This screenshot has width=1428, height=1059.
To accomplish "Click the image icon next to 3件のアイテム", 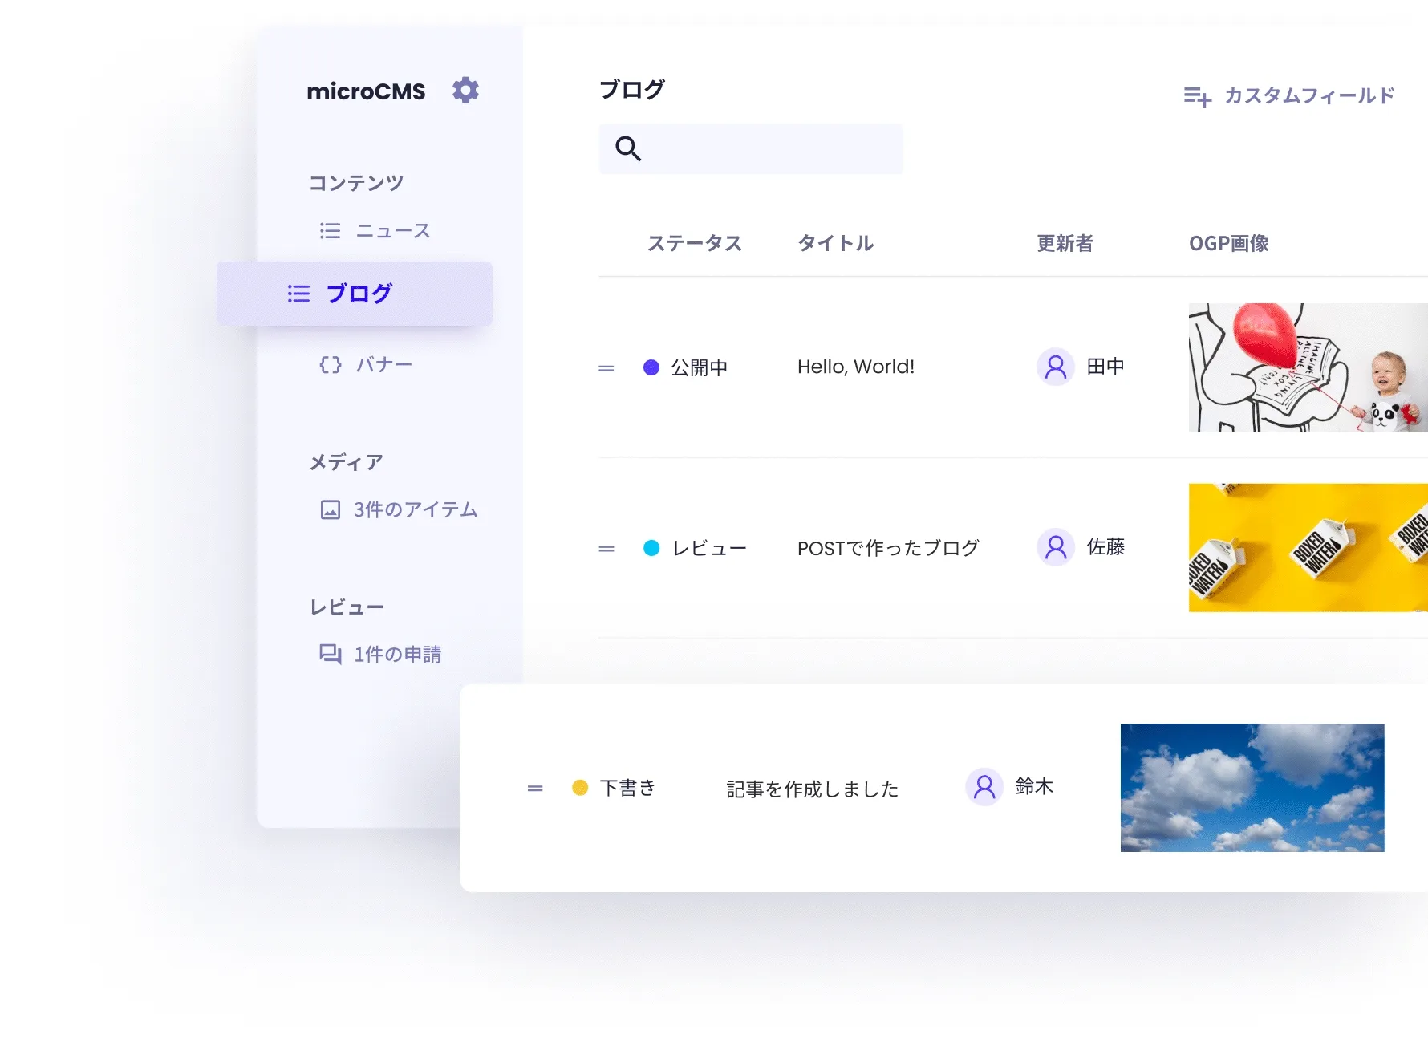I will [x=330, y=509].
